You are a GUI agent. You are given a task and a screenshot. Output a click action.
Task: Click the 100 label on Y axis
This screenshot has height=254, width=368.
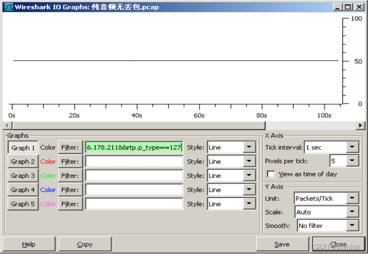click(356, 18)
